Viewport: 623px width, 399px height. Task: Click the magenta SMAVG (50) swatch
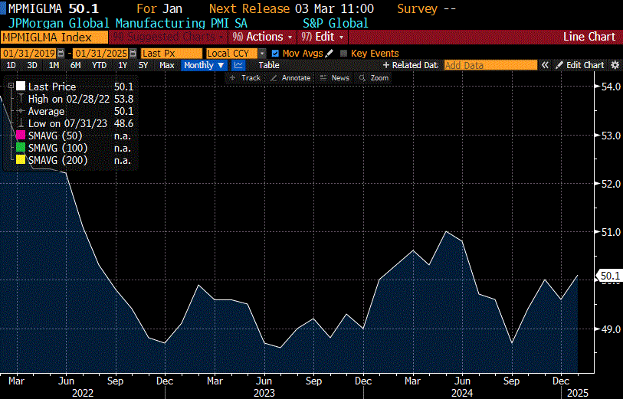point(21,136)
